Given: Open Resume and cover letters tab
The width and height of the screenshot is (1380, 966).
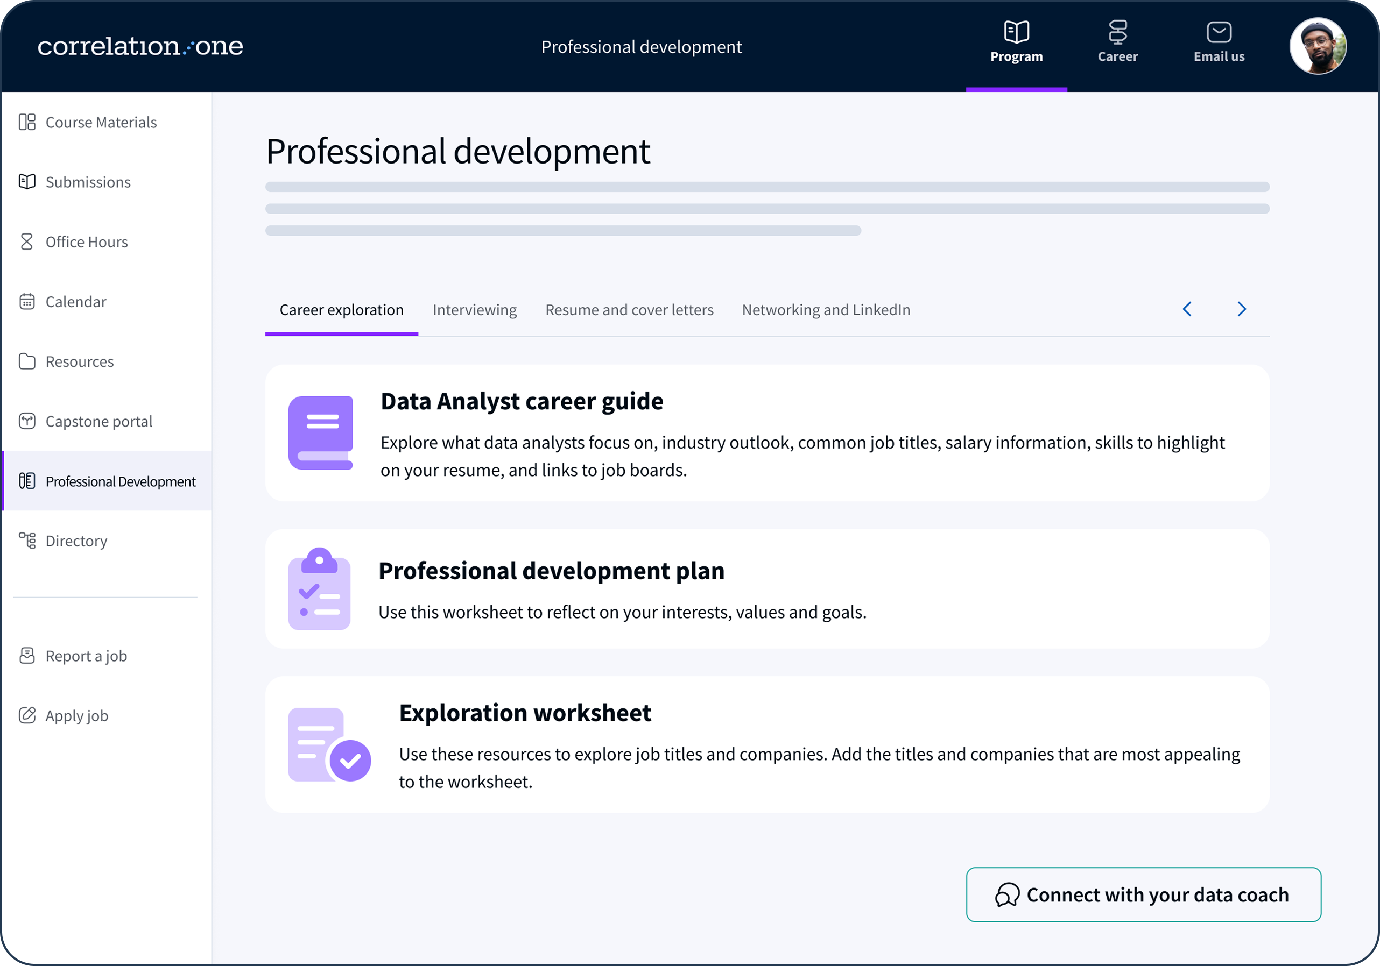Looking at the screenshot, I should click(x=629, y=310).
